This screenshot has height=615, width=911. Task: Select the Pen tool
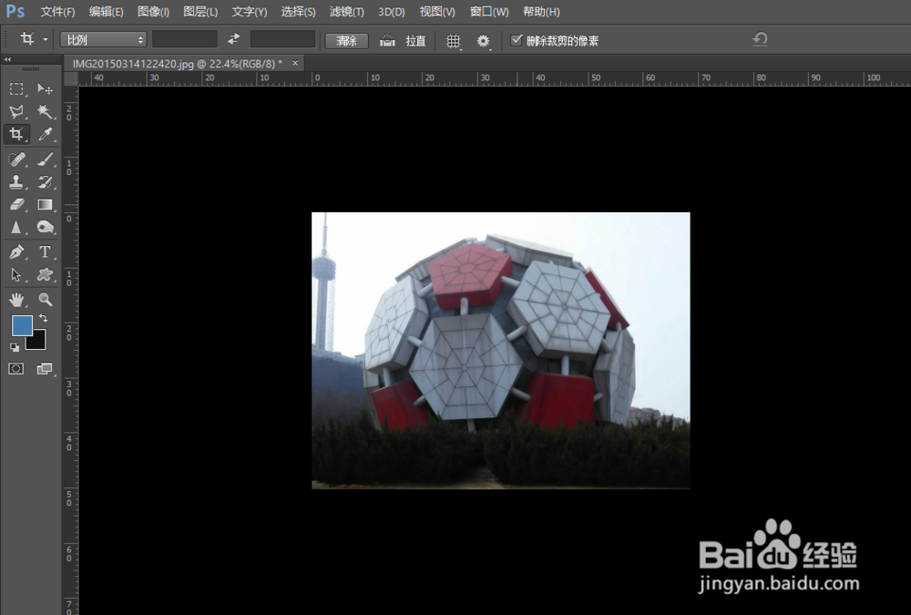click(x=16, y=252)
